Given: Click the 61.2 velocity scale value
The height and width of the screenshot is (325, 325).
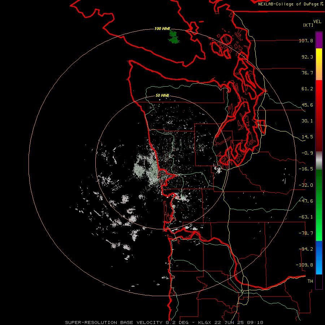Looking at the screenshot, I should tap(307, 89).
